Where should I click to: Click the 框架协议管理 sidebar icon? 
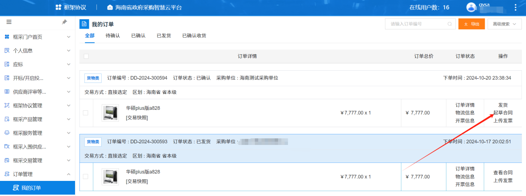click(7, 105)
